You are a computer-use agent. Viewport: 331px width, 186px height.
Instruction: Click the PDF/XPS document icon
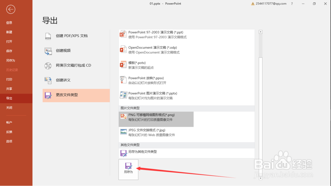click(x=48, y=36)
